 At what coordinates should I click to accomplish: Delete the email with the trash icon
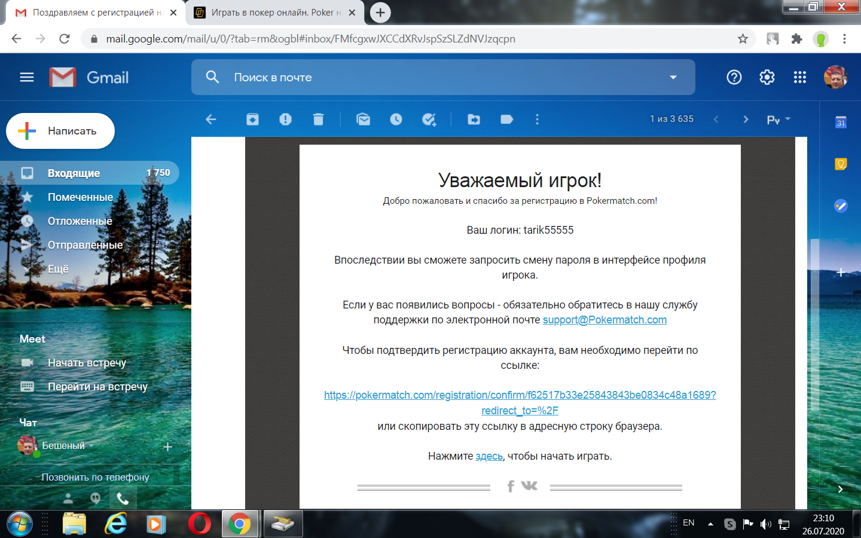pyautogui.click(x=318, y=120)
